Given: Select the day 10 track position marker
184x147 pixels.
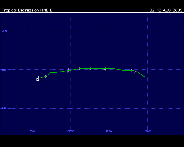Looking at the screenshot, I should click(136, 71).
